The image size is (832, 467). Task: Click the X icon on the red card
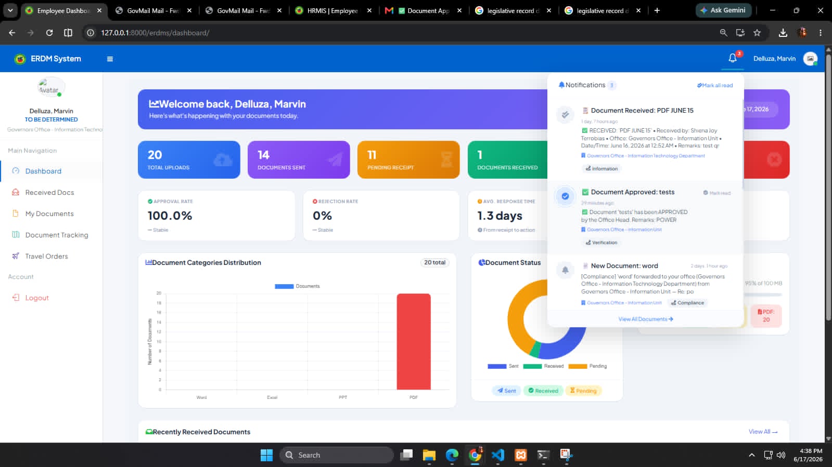[x=774, y=159]
